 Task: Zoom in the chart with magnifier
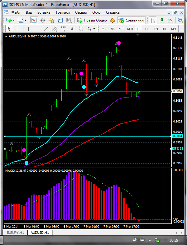[180, 20]
